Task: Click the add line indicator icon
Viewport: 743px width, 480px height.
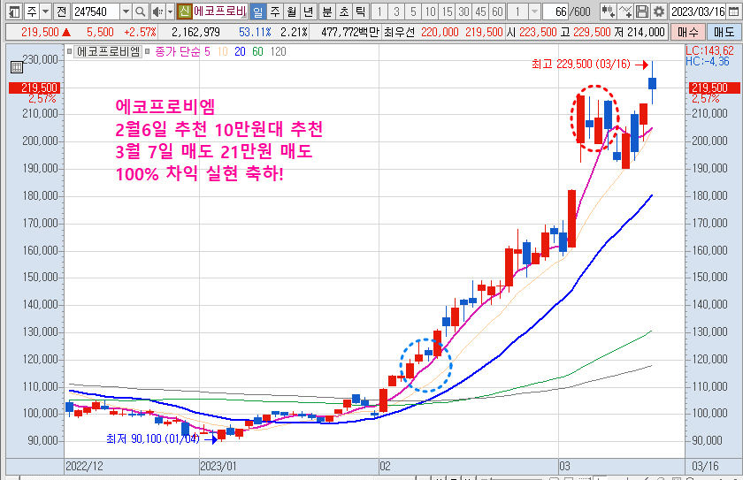Action: [625, 11]
